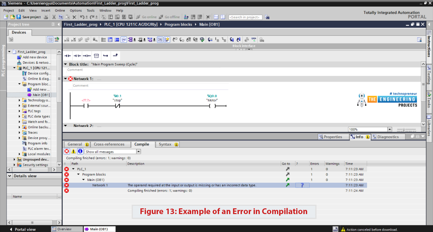
Task: Open the Show all messages dropdown
Action: click(138, 152)
